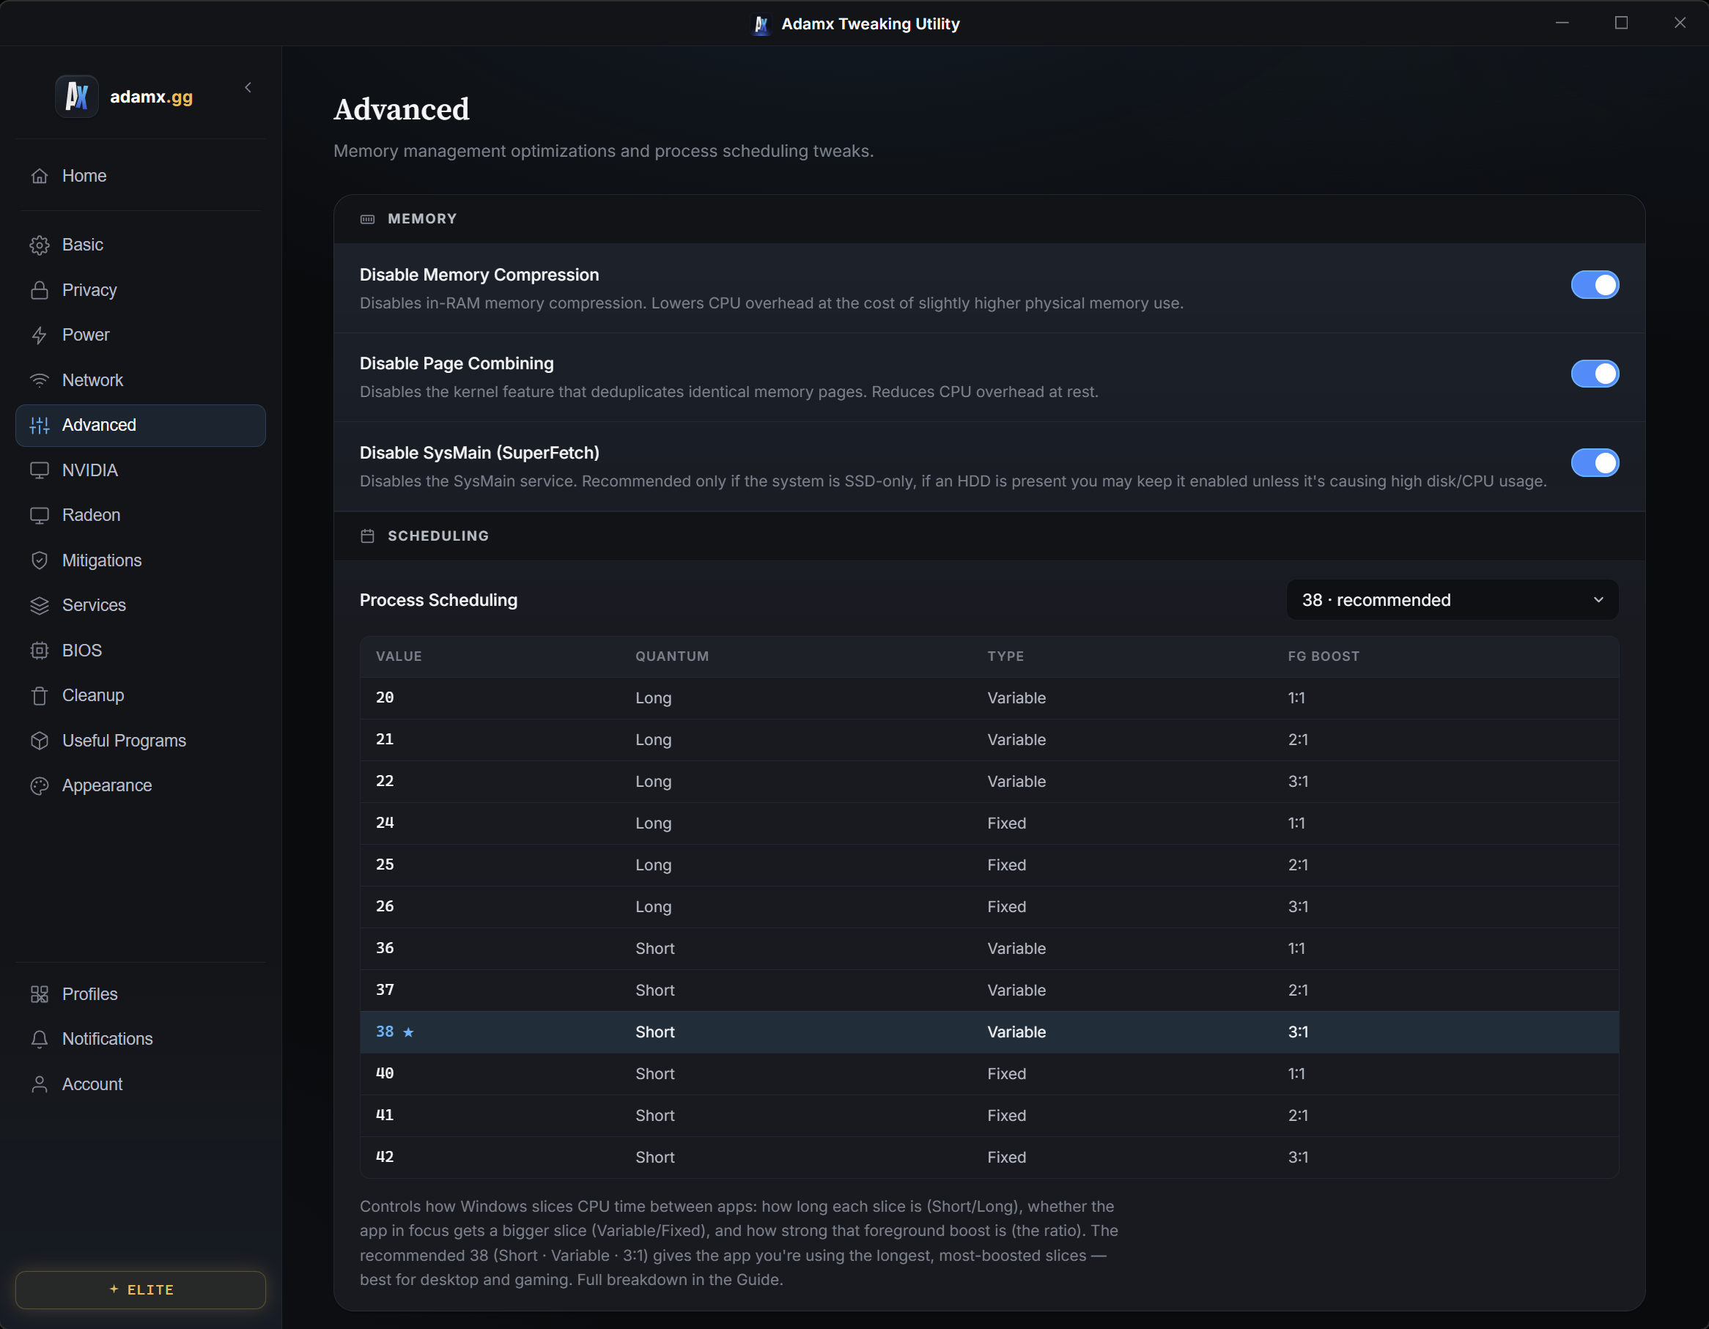Select table row with value 26
The width and height of the screenshot is (1709, 1329).
tap(989, 906)
